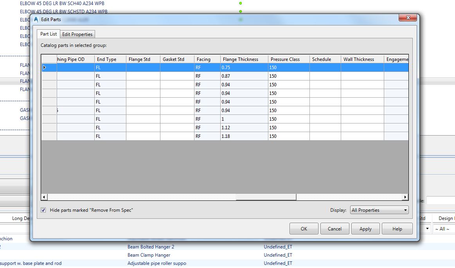Click End Type FL cell in the 1.12 row
Image resolution: width=455 pixels, height=268 pixels.
coord(110,128)
